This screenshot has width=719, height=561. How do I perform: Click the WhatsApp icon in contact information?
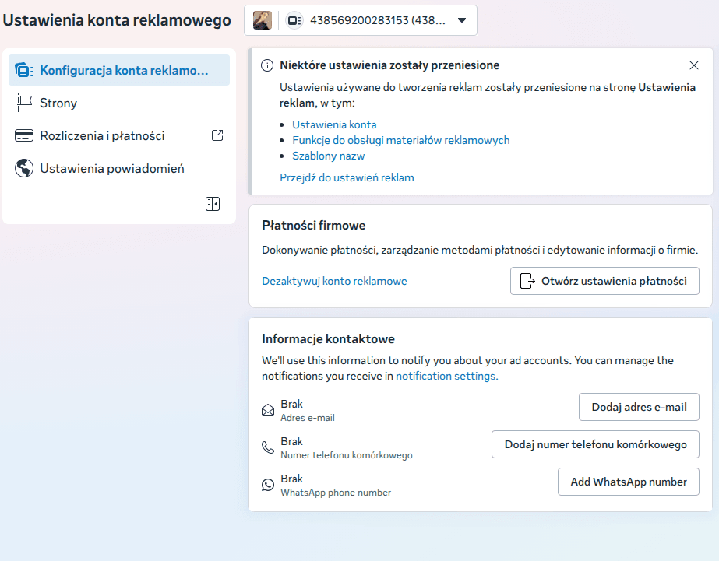click(x=268, y=485)
